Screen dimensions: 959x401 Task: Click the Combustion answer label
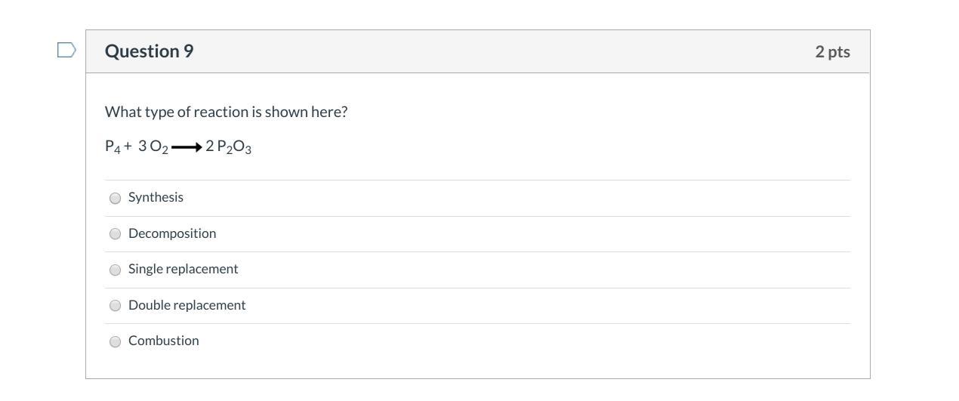click(163, 341)
